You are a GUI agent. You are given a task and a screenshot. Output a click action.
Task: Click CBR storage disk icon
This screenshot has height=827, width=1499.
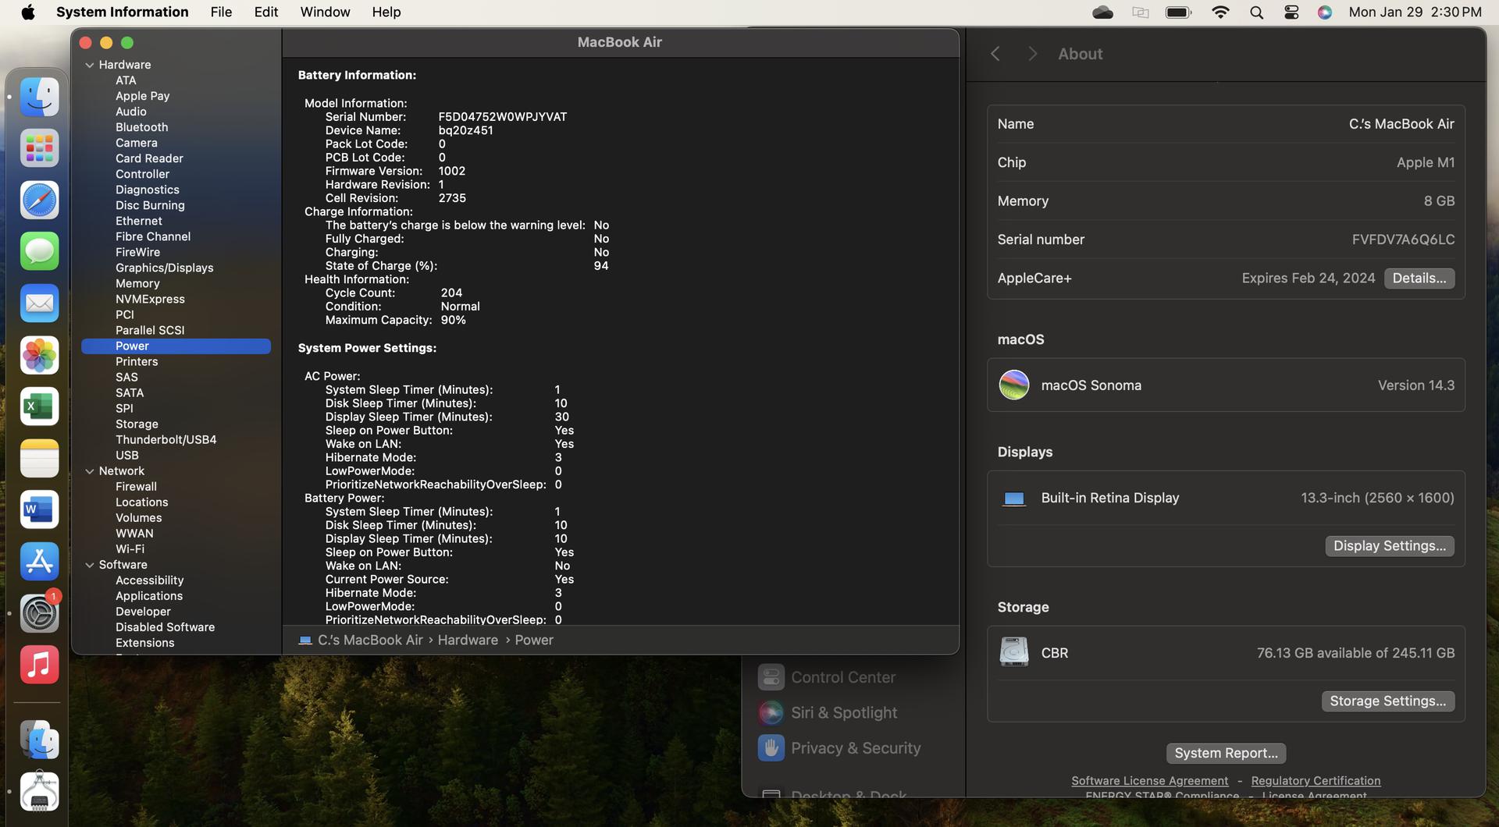[x=1013, y=652]
